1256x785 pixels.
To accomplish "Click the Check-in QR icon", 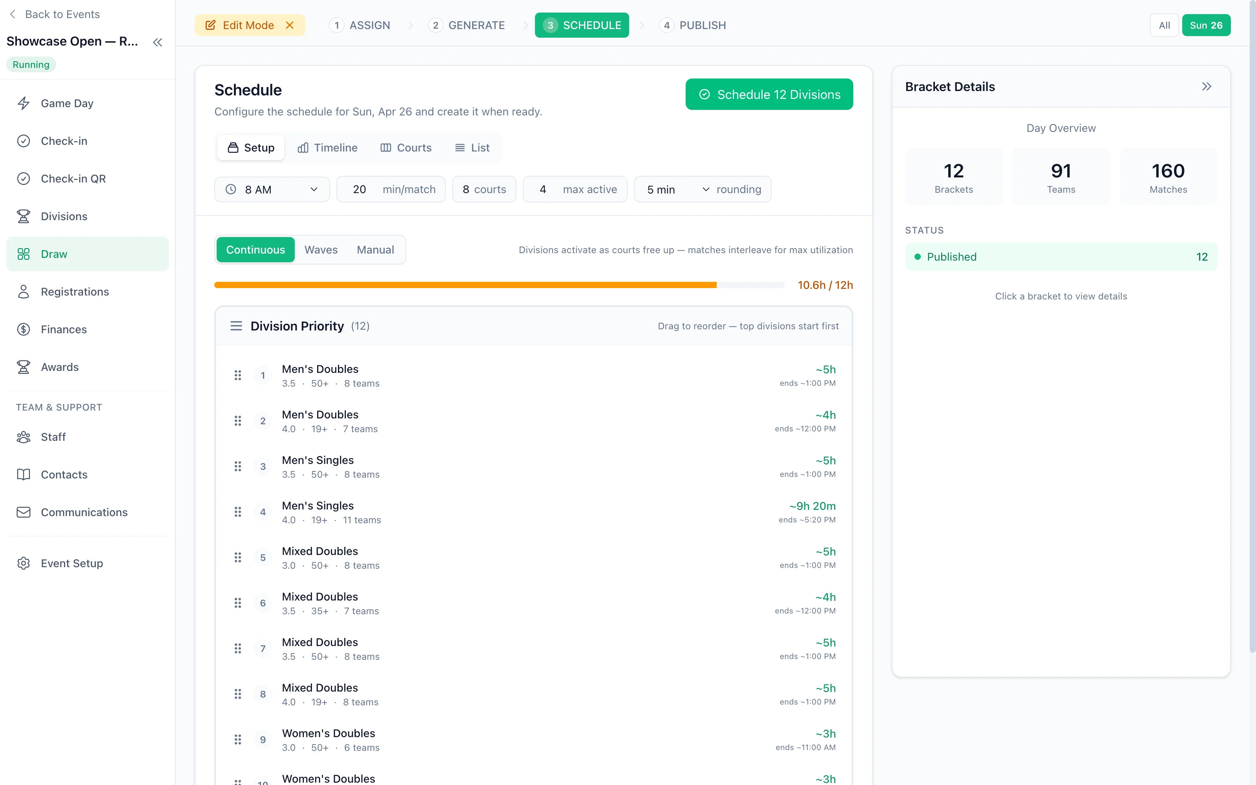I will (x=24, y=179).
